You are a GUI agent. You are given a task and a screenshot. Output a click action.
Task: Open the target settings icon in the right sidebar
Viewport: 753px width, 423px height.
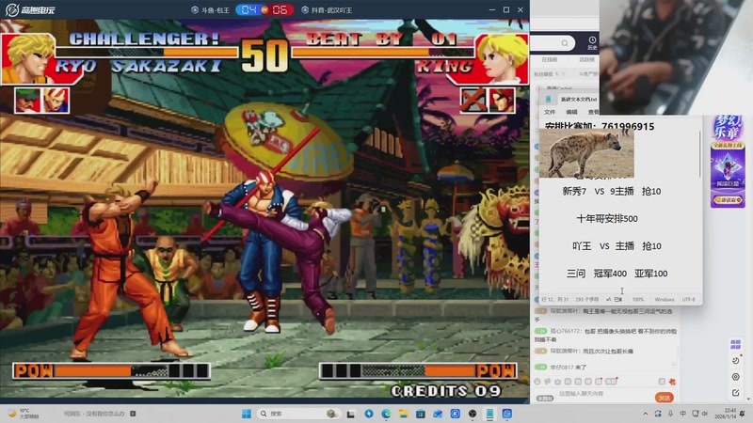735,377
